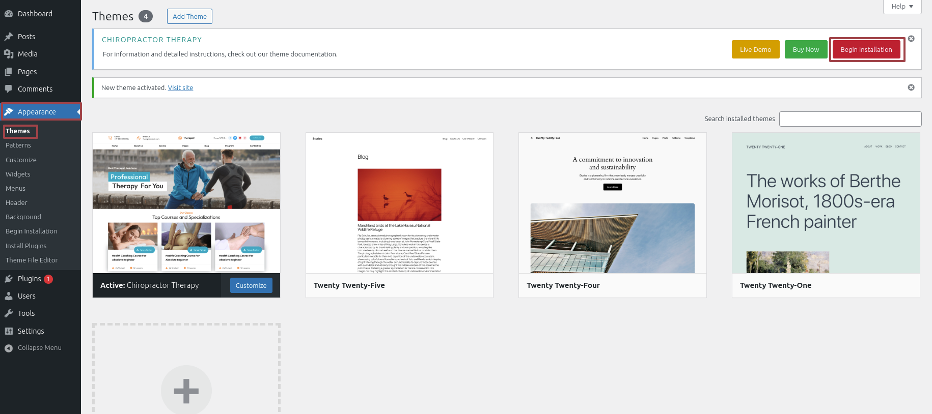Open the Widgets submenu item
This screenshot has height=414, width=932.
18,174
